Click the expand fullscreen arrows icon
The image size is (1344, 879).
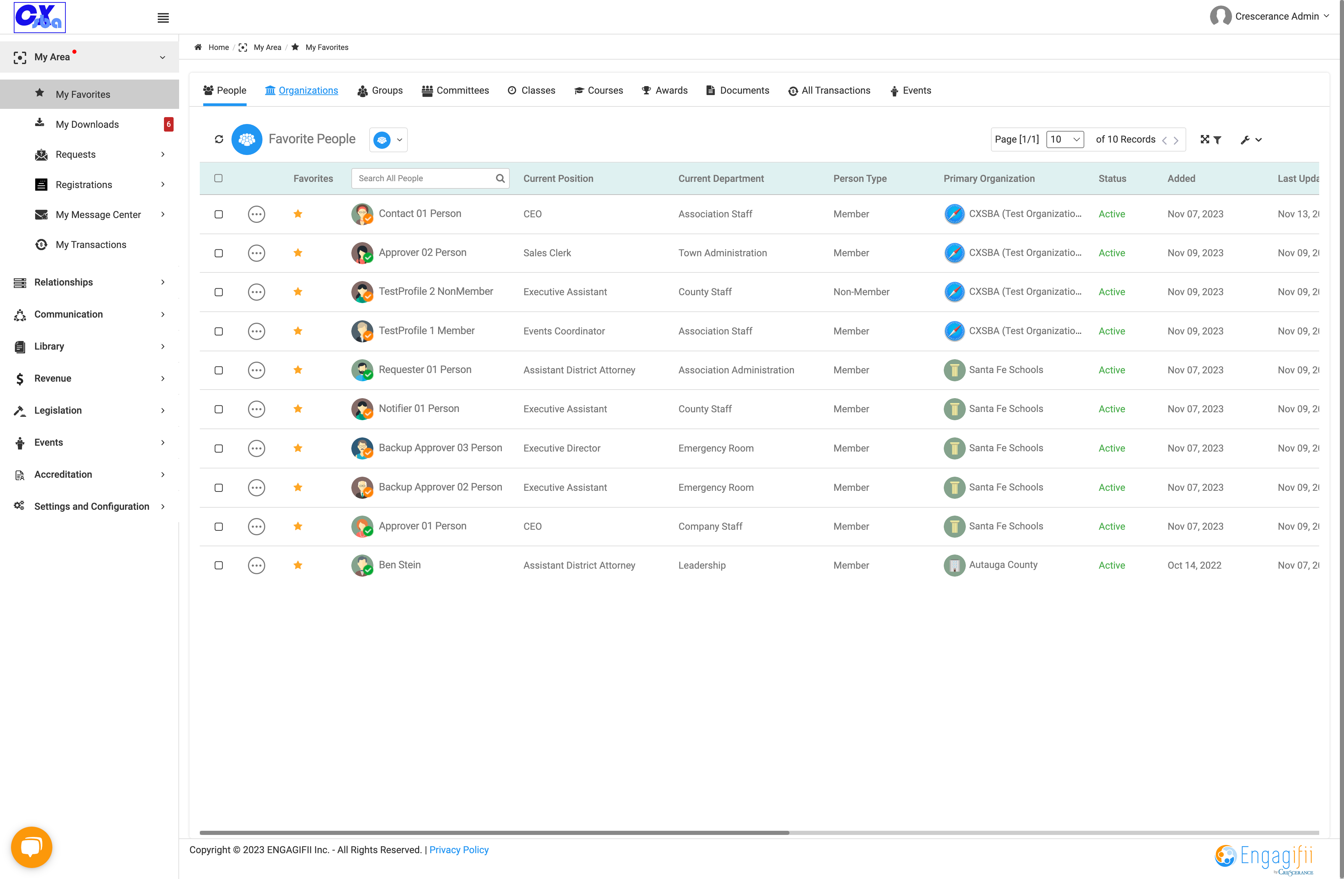(x=1205, y=139)
